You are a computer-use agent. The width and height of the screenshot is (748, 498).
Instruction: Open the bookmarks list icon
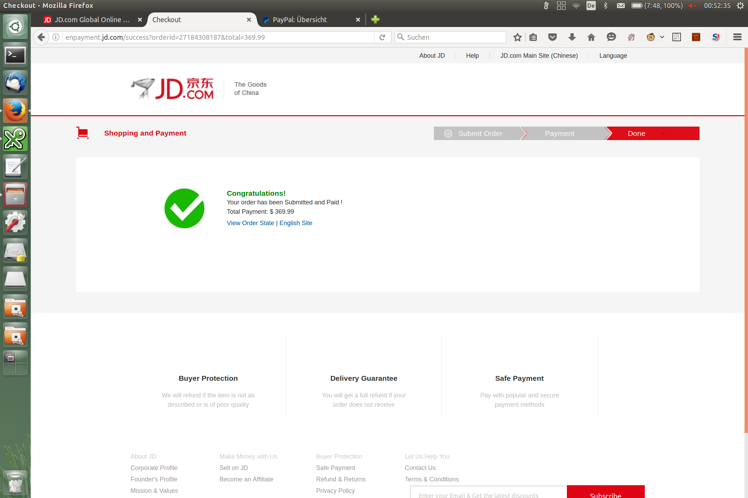tap(533, 37)
